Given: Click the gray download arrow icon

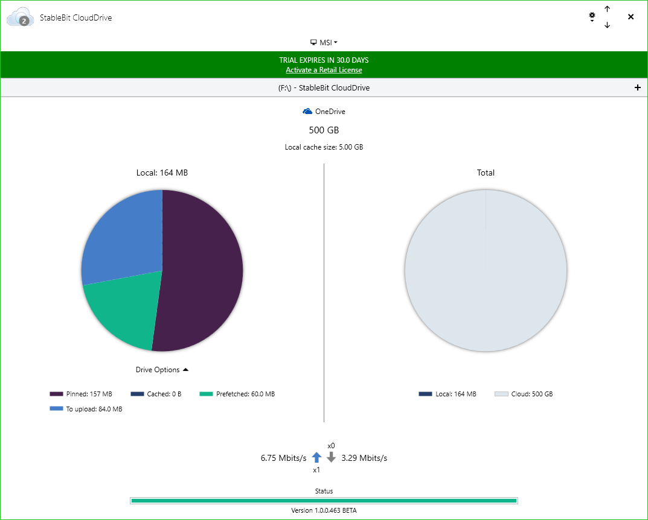Looking at the screenshot, I should [x=331, y=457].
